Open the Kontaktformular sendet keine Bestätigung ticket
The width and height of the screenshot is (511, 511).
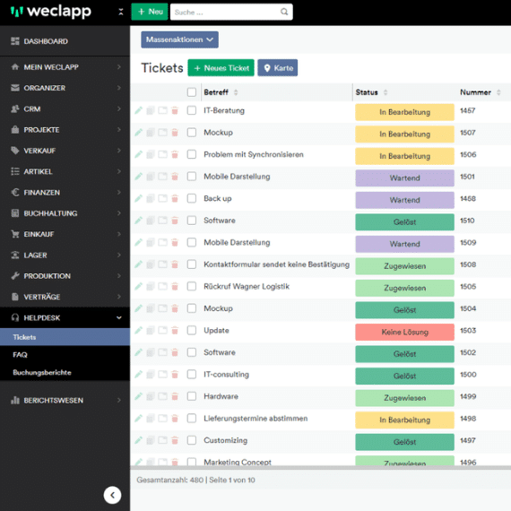click(x=276, y=264)
